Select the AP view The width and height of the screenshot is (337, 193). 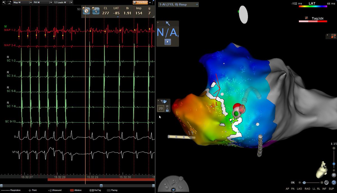[287, 189]
